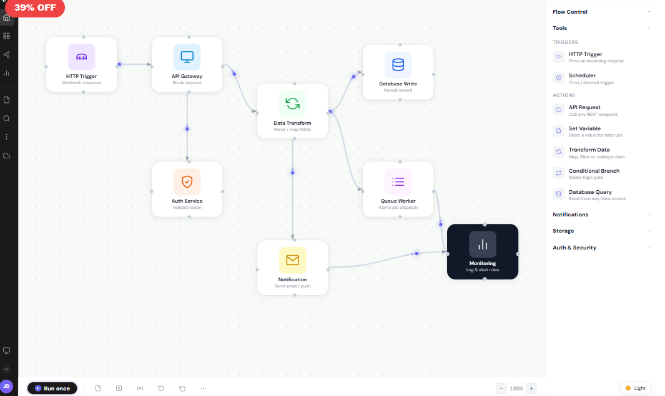The width and height of the screenshot is (665, 396).
Task: Click the Home icon in the left sidebar
Action: tap(6, 17)
